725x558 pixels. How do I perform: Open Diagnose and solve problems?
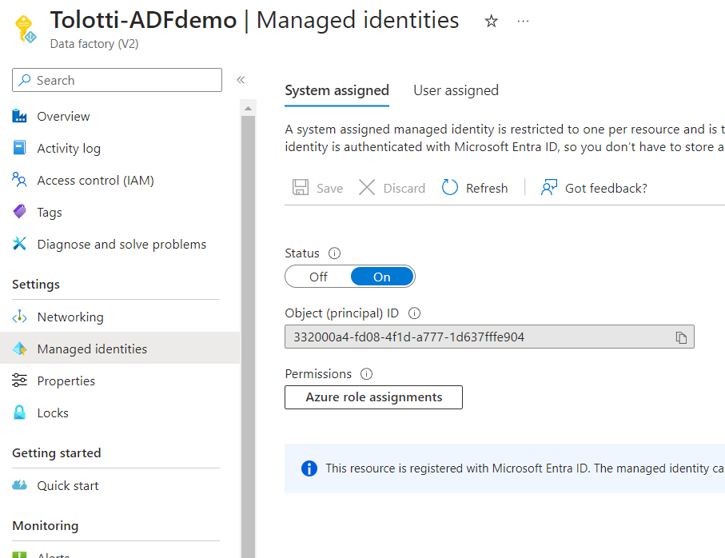[x=121, y=245]
